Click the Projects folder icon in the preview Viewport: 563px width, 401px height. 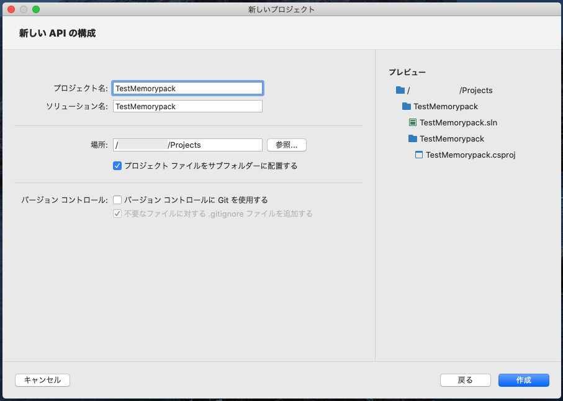tap(400, 90)
